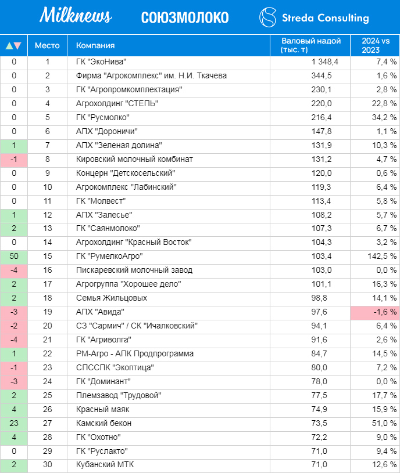Click value 119,3 for Лабинский
Viewport: 400px width, 473px height.
[x=322, y=187]
